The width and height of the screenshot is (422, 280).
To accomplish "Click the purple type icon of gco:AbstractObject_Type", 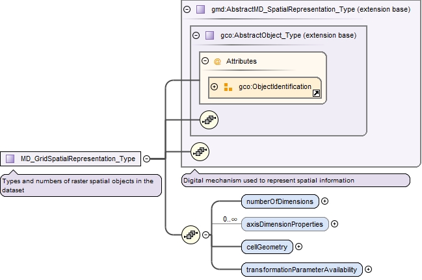I will pyautogui.click(x=209, y=35).
